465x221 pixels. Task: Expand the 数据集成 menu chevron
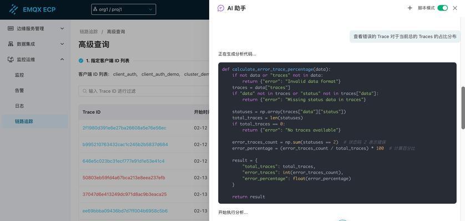pos(62,44)
